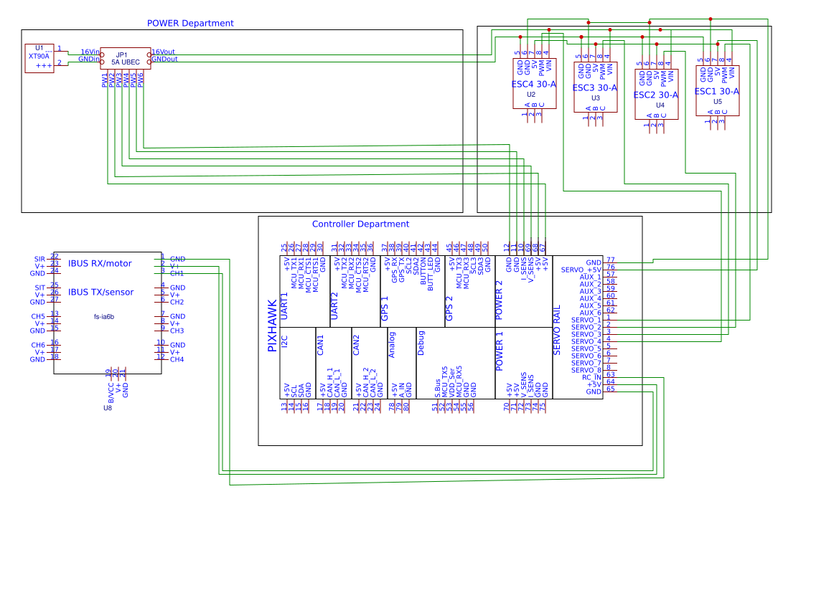The height and width of the screenshot is (593, 839).
Task: Select the XT90A connector U1 symbol
Action: pyautogui.click(x=39, y=57)
